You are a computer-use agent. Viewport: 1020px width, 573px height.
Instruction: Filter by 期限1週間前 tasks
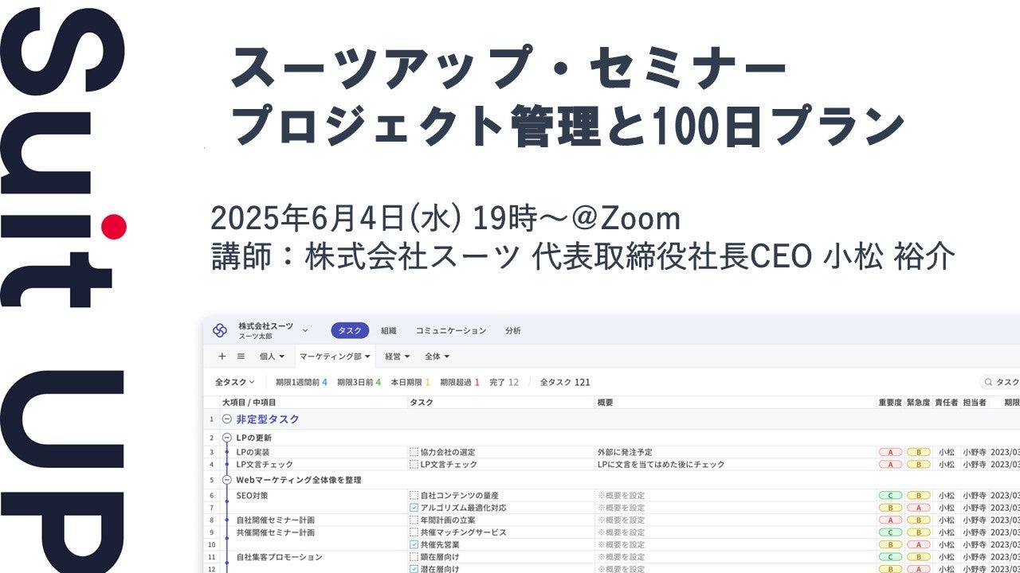coord(301,382)
